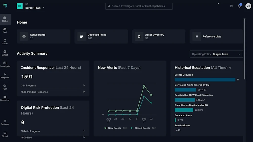Viewport: 253px width, 142px height.
Task: Click the Events Occurred bar
Action: pyautogui.click(x=205, y=80)
